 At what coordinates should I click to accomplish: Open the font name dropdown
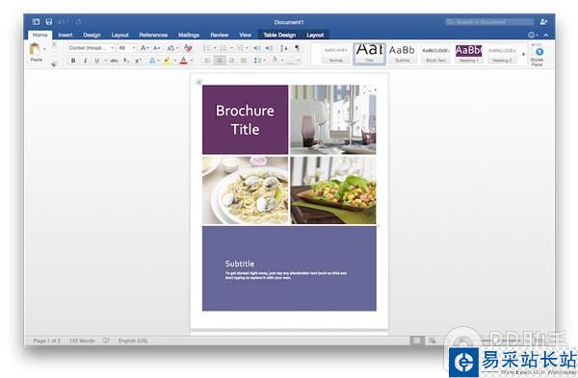(x=112, y=48)
